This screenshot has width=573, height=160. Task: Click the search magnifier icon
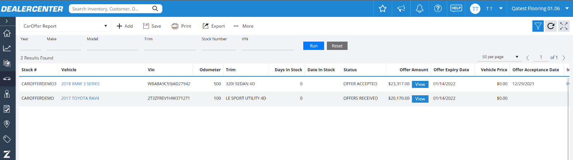[x=155, y=8]
